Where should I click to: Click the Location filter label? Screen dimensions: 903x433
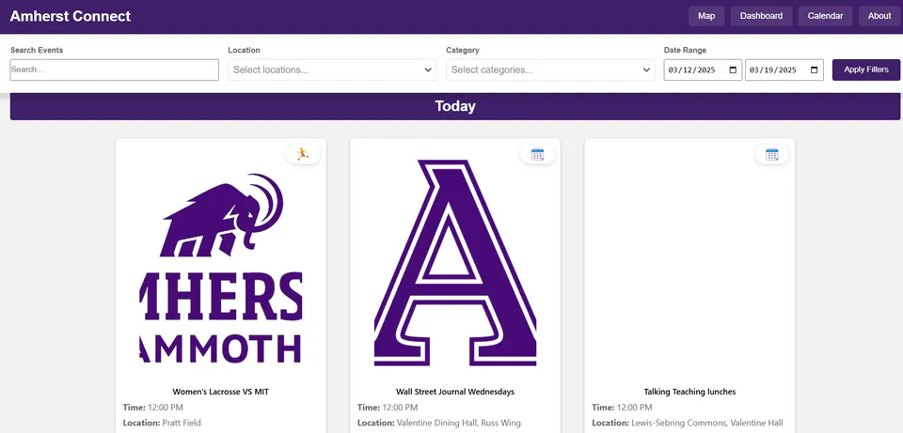pyautogui.click(x=244, y=50)
